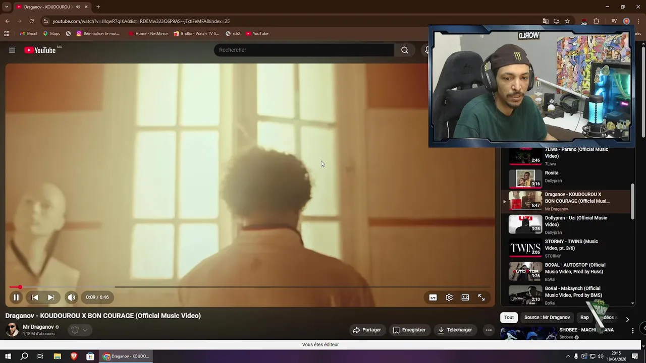Close the Draganov browser tab
Viewport: 646px width, 363px height.
[86, 7]
